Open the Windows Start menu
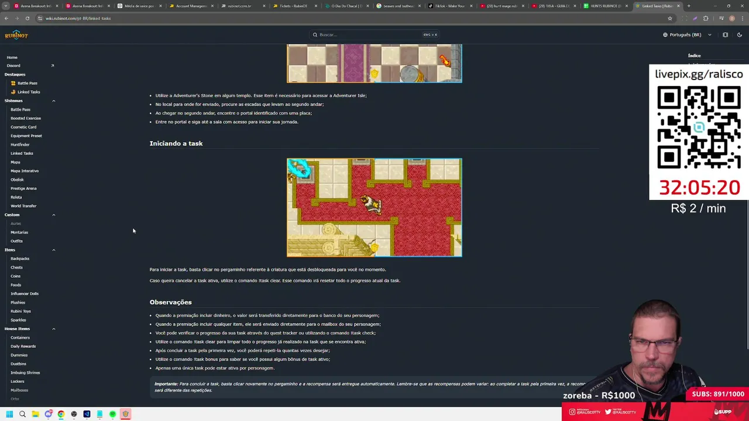This screenshot has width=749, height=421. click(x=9, y=414)
